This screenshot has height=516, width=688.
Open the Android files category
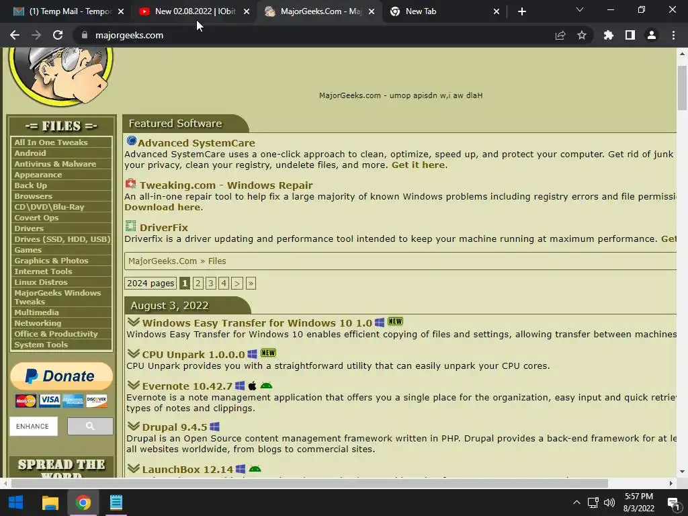[x=30, y=153]
